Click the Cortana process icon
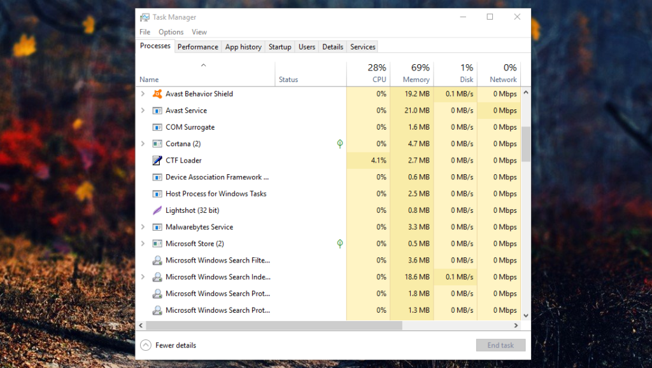Image resolution: width=652 pixels, height=368 pixels. tap(157, 144)
